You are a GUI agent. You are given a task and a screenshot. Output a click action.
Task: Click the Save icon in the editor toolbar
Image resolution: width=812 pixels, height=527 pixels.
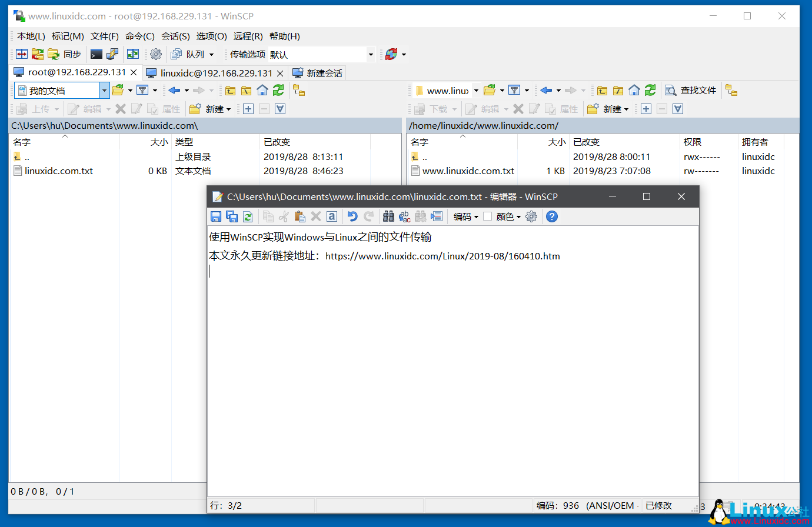[x=216, y=216]
